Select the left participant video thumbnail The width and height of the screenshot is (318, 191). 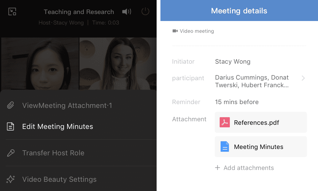[x=40, y=64]
